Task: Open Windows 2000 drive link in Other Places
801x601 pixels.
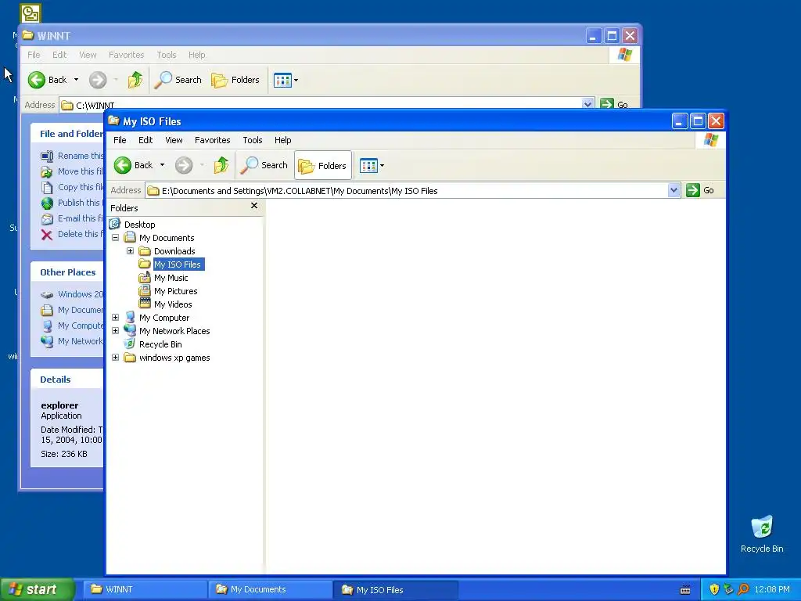Action: (x=81, y=294)
